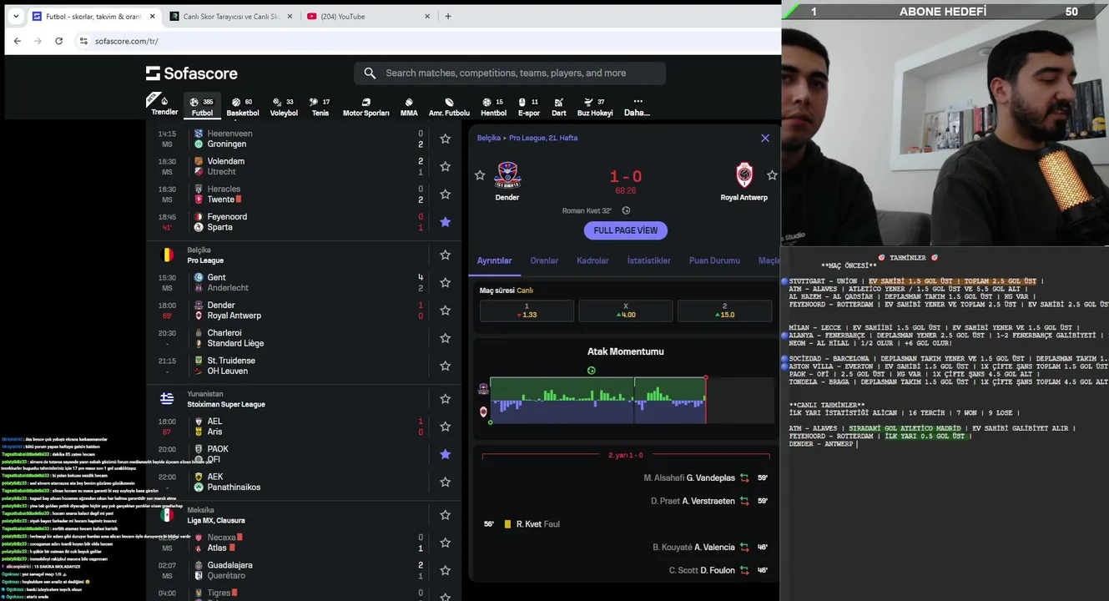The width and height of the screenshot is (1109, 601).
Task: Select the E-spor icon
Action: pos(529,106)
